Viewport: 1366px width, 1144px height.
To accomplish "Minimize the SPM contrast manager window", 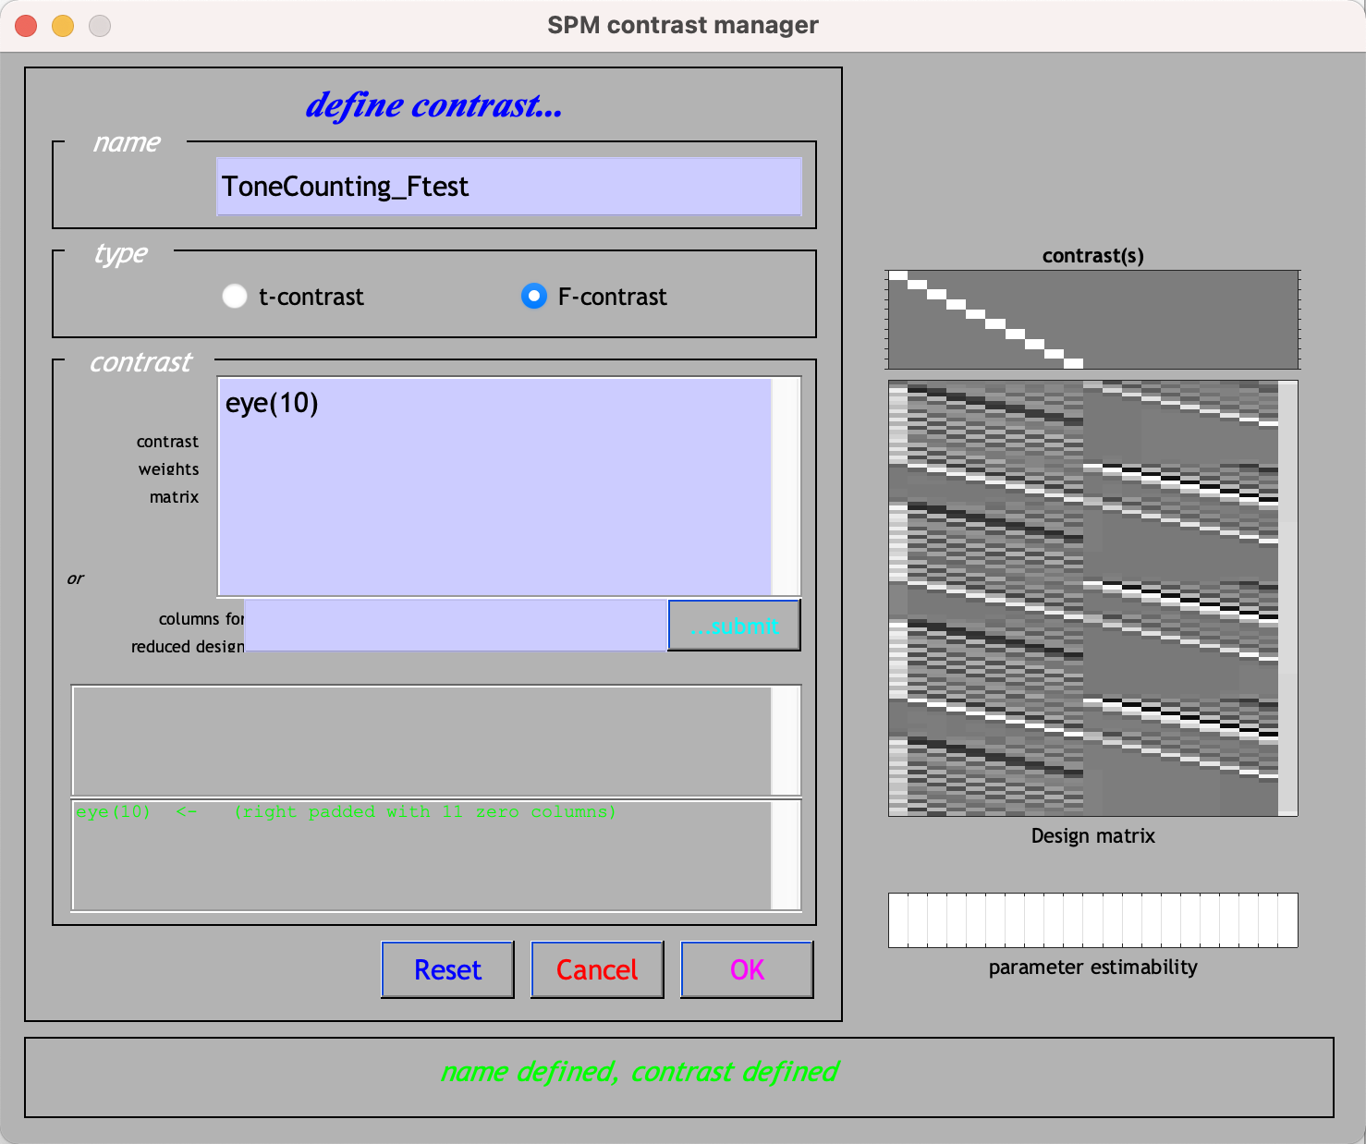I will 63,26.
